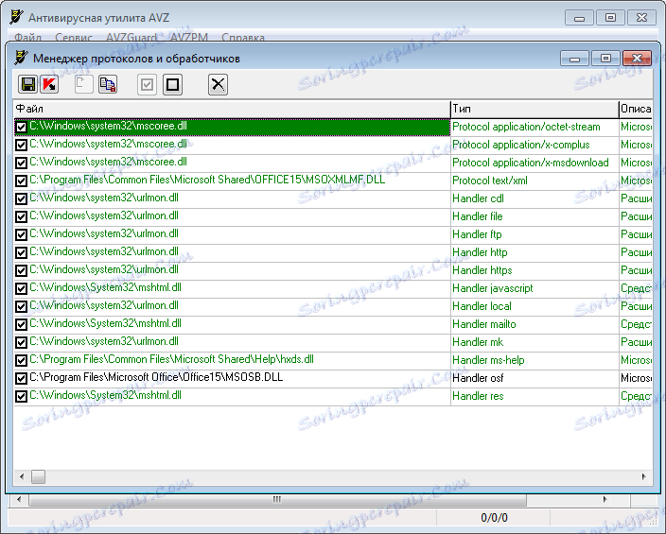Screen dimensions: 666x534
Task: Toggle the Handler local row checkbox
Action: [x=21, y=306]
